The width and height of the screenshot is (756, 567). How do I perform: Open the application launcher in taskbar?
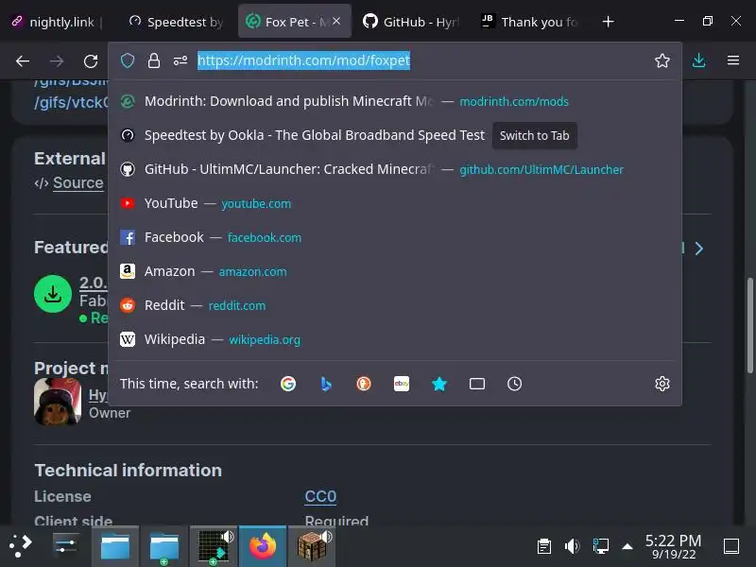[x=21, y=546]
